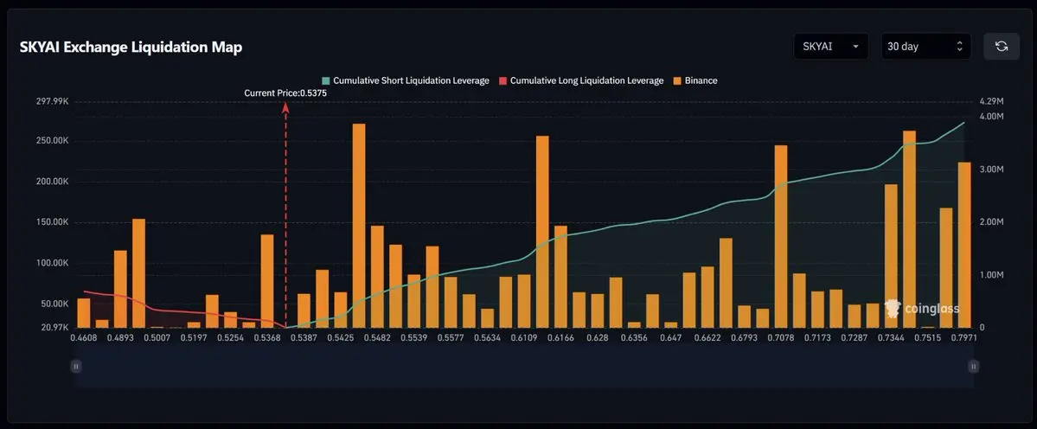Click the 0.6109 price axis label

(524, 338)
